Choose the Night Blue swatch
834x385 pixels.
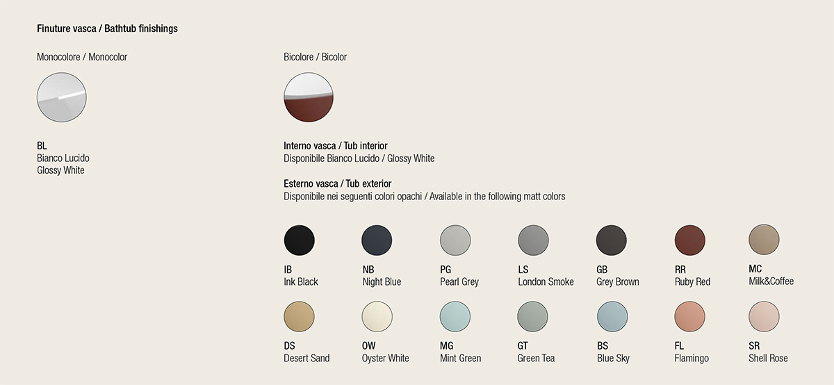pos(377,241)
